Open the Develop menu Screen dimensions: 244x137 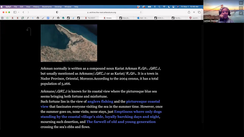click(x=58, y=7)
